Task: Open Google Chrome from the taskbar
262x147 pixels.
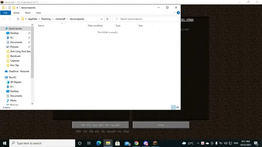Action: tap(136, 143)
